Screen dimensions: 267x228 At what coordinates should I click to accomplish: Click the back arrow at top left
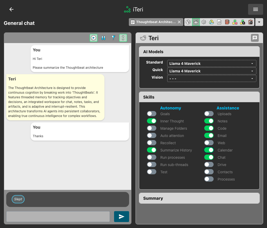[x=11, y=9]
